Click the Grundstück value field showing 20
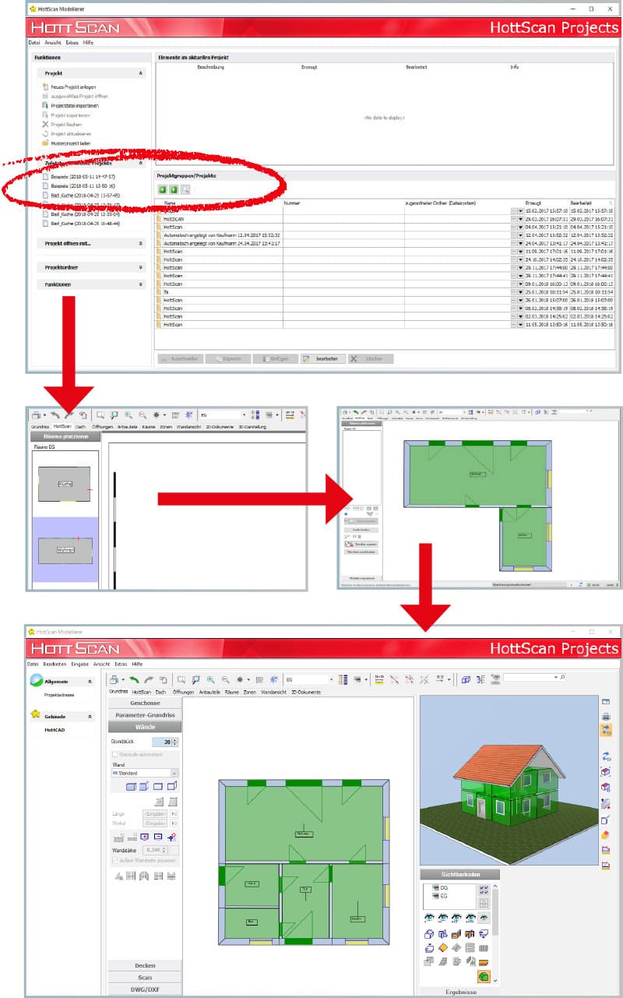 [161, 742]
